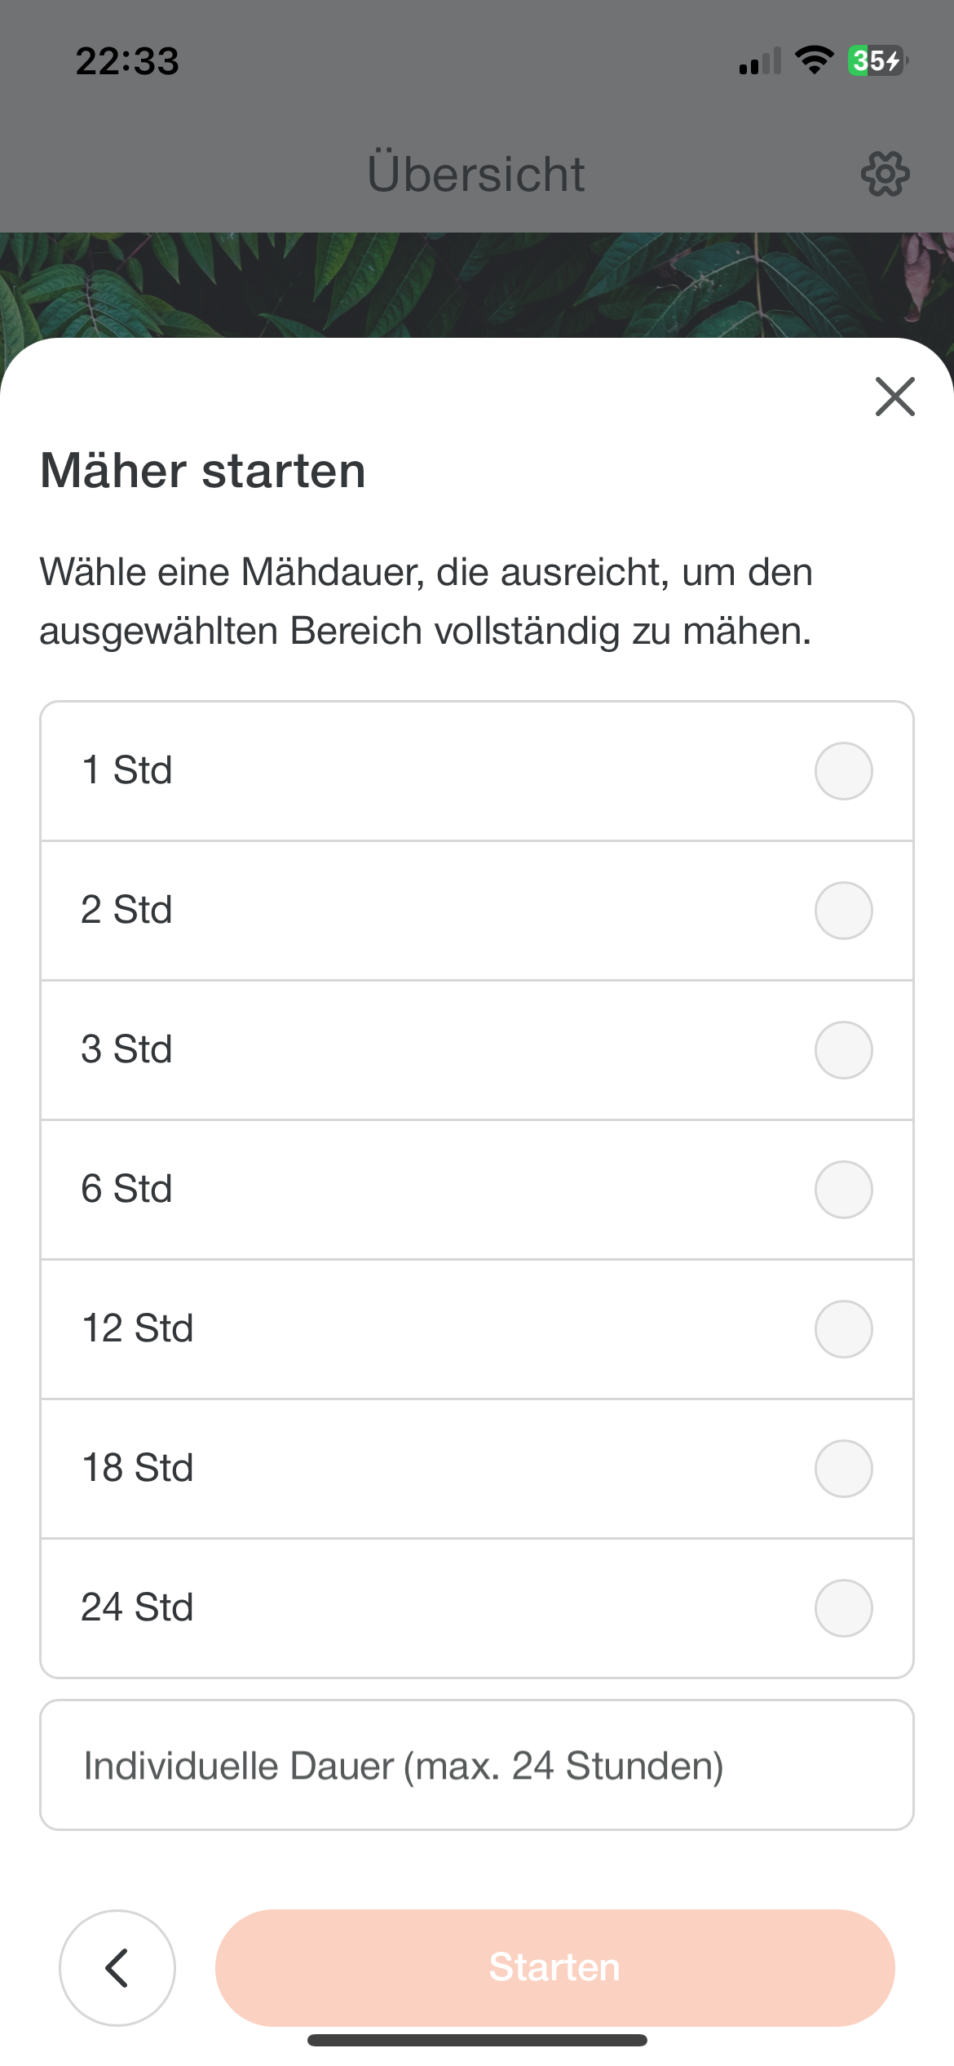This screenshot has height=2066, width=954.
Task: Tap the home indicator bar
Action: click(477, 2041)
